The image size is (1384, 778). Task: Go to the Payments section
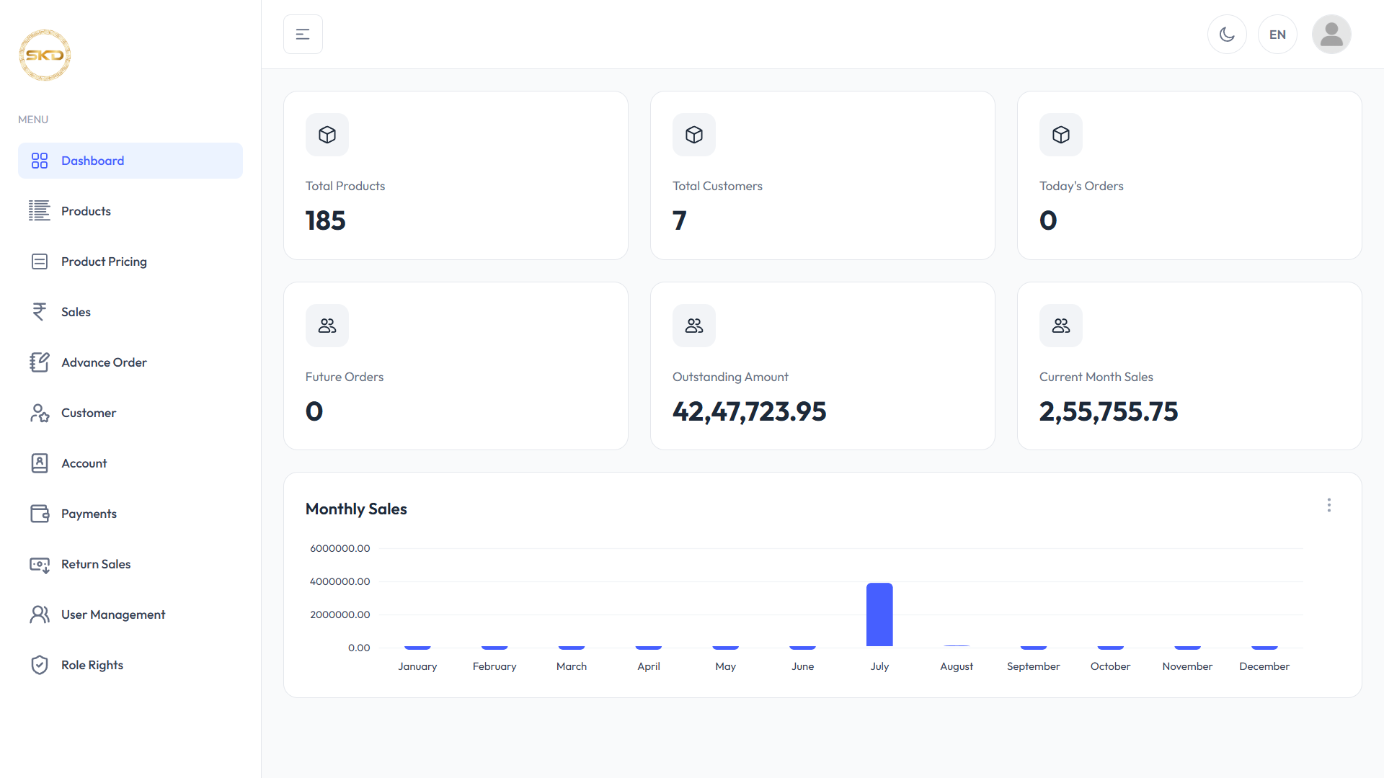point(130,514)
